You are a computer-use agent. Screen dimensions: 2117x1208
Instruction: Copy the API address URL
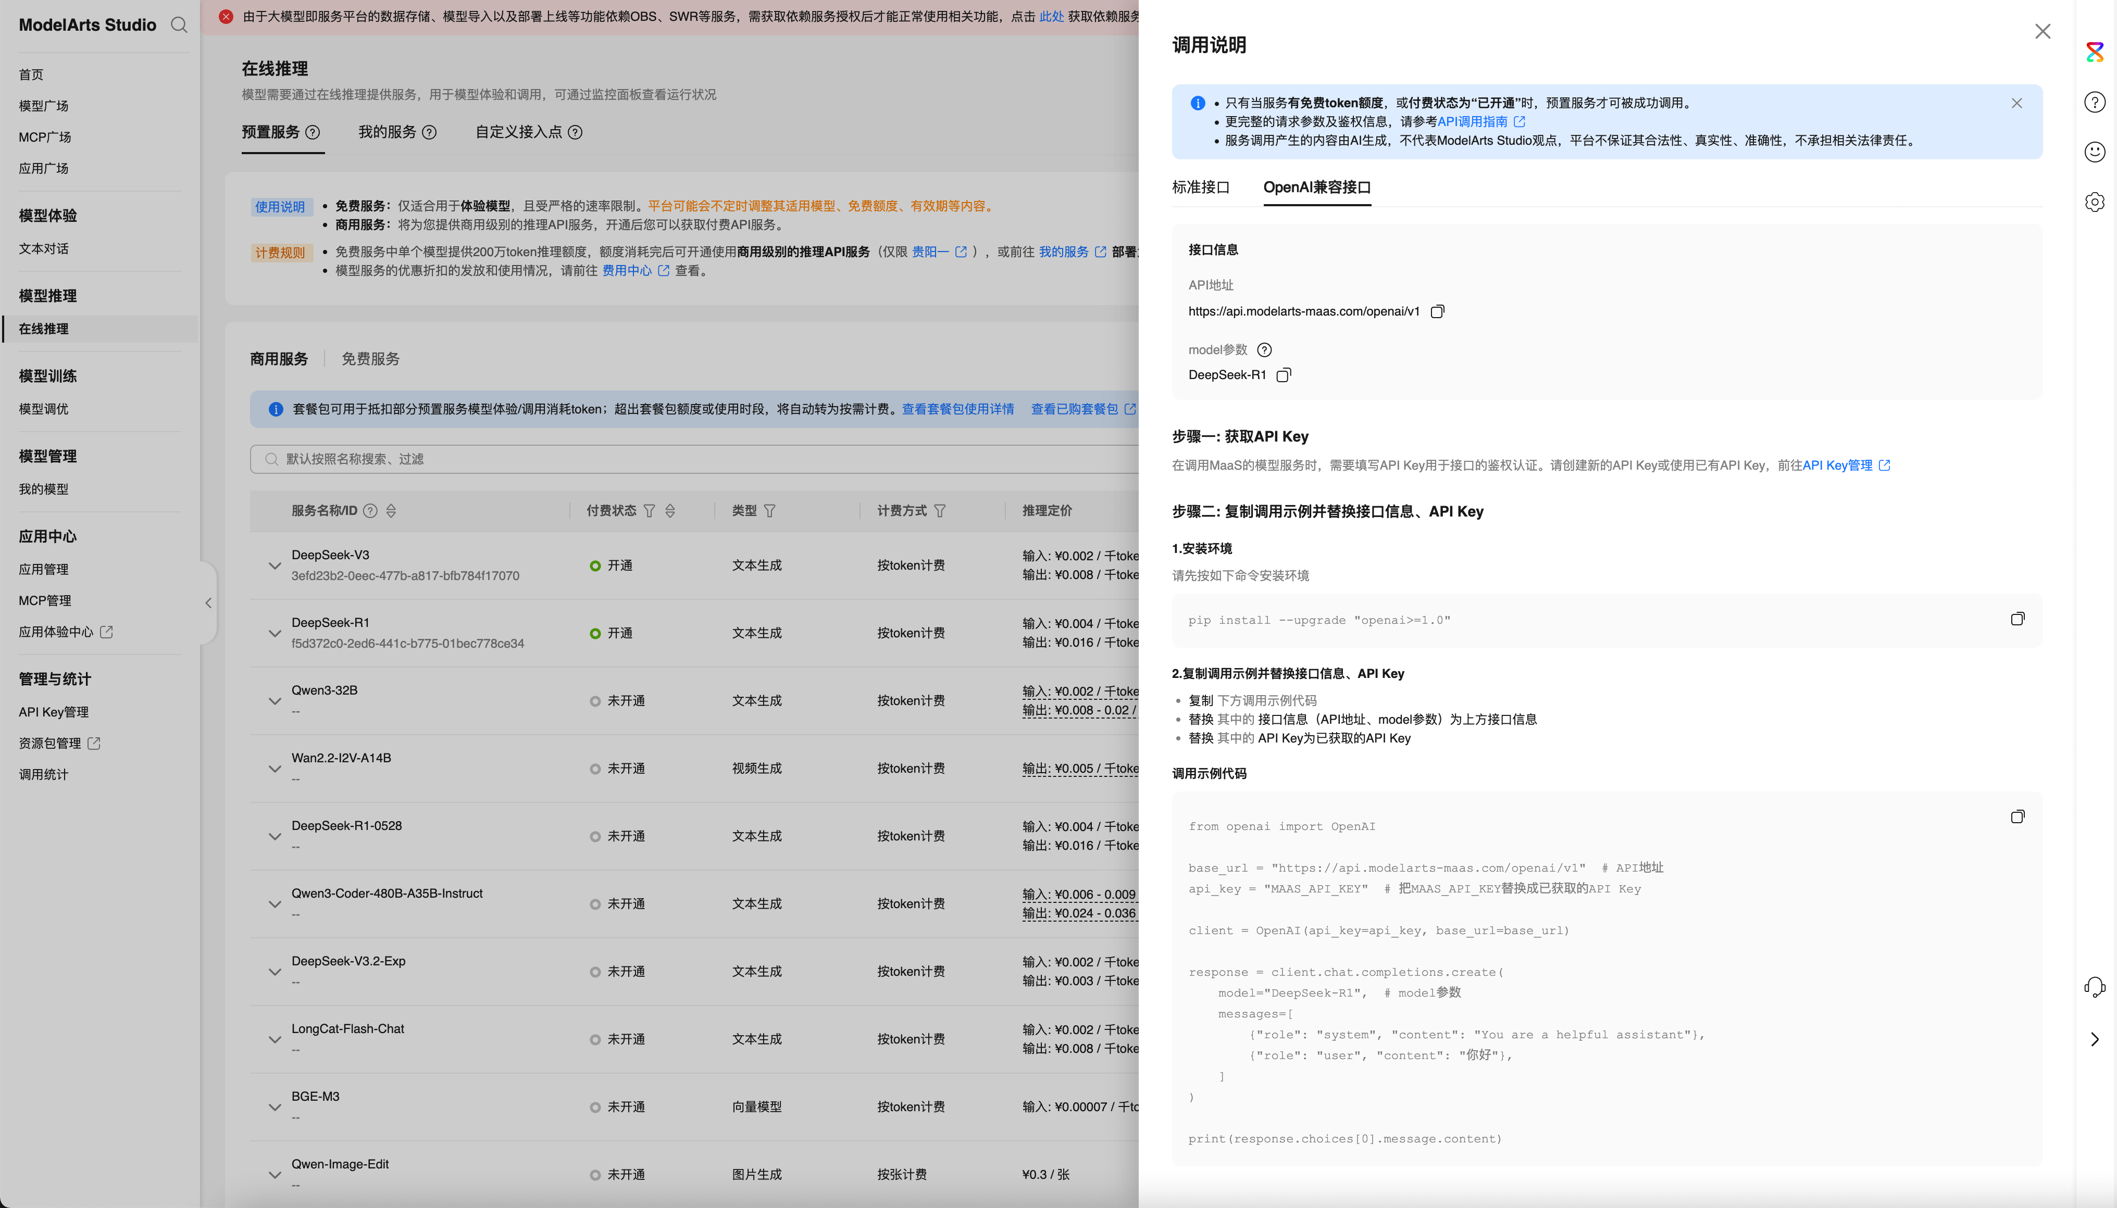tap(1437, 311)
